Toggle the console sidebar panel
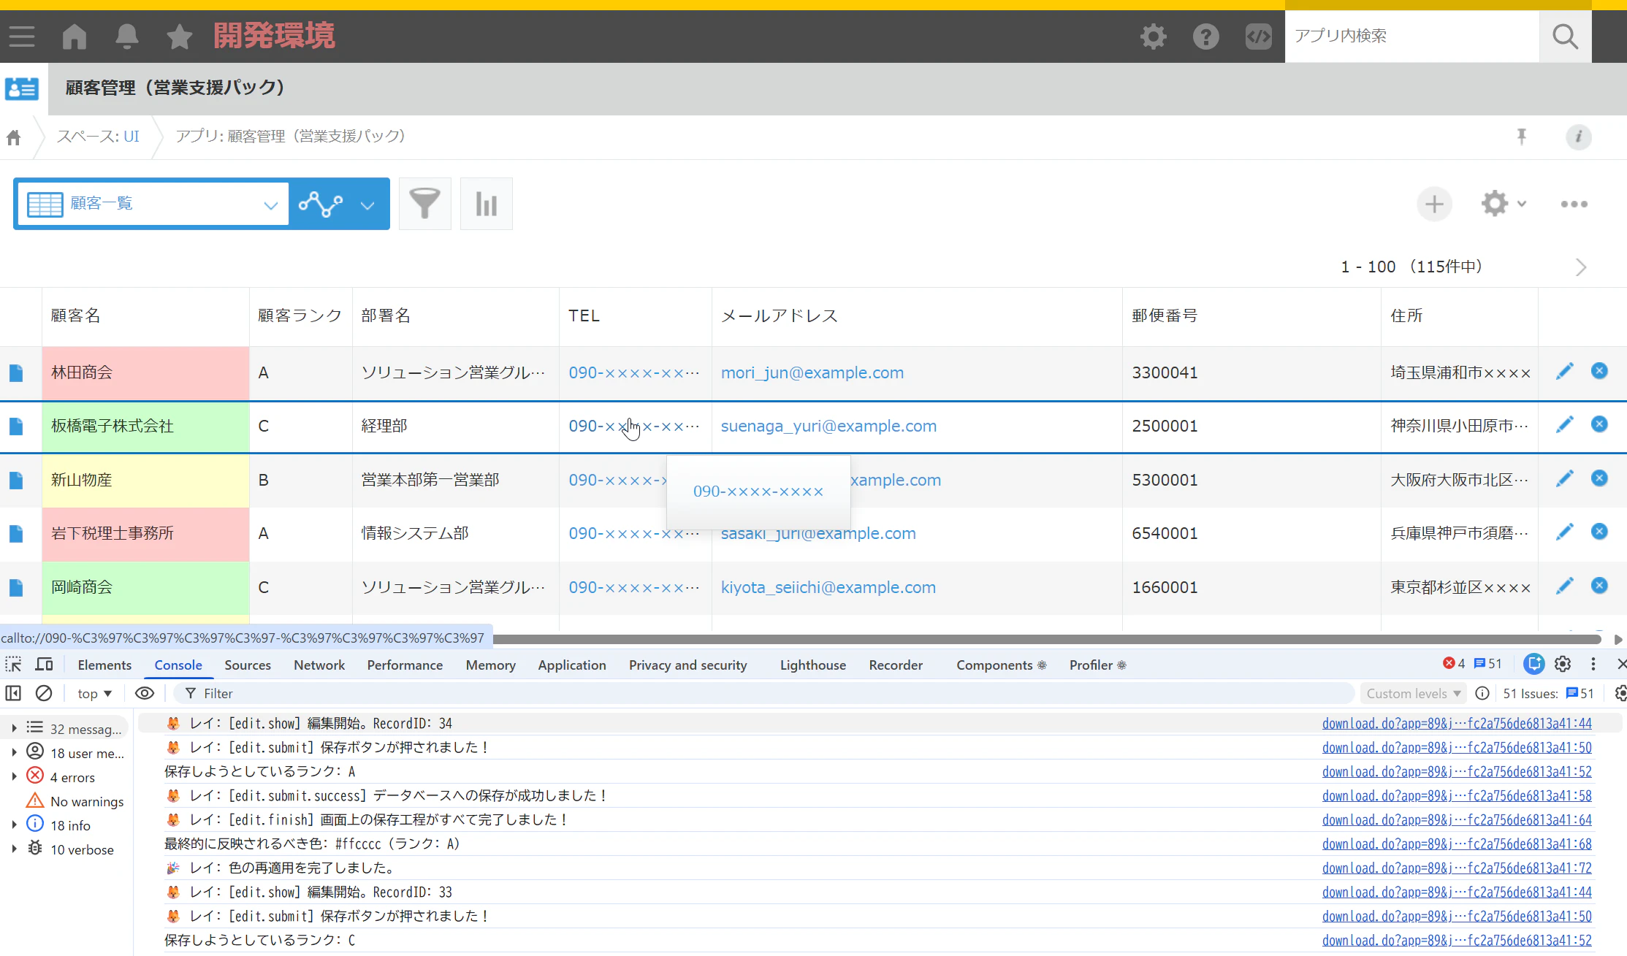 click(x=13, y=693)
